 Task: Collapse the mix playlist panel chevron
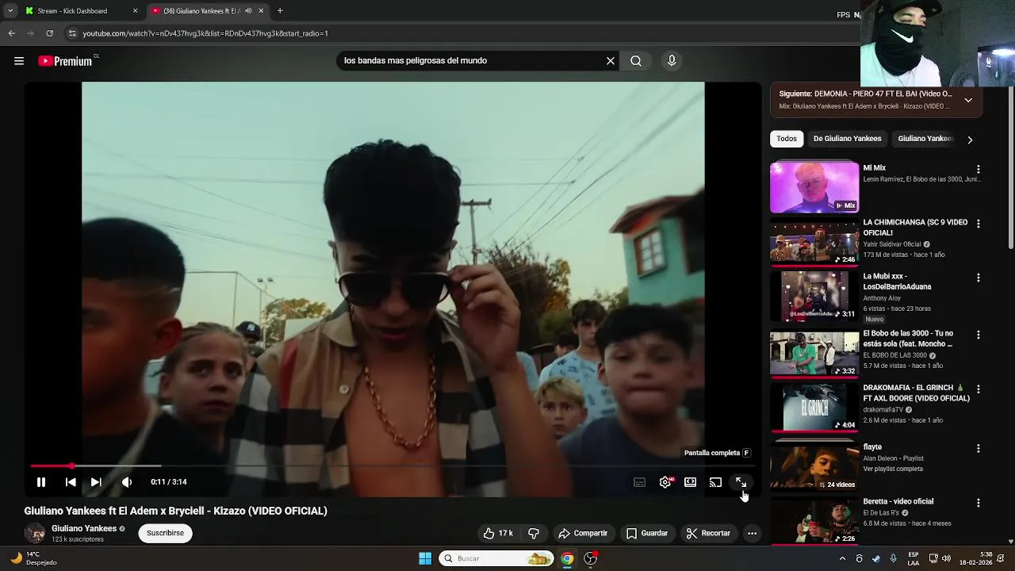pos(968,100)
